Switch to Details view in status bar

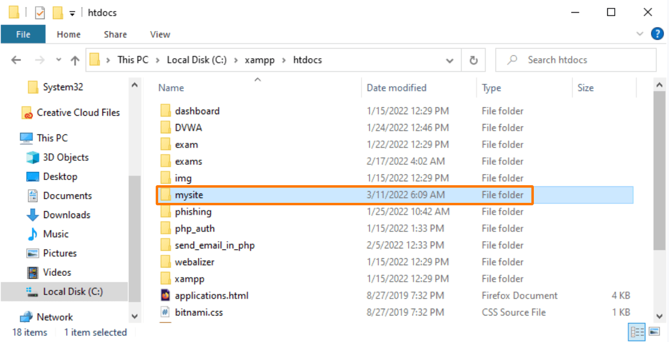(x=638, y=332)
